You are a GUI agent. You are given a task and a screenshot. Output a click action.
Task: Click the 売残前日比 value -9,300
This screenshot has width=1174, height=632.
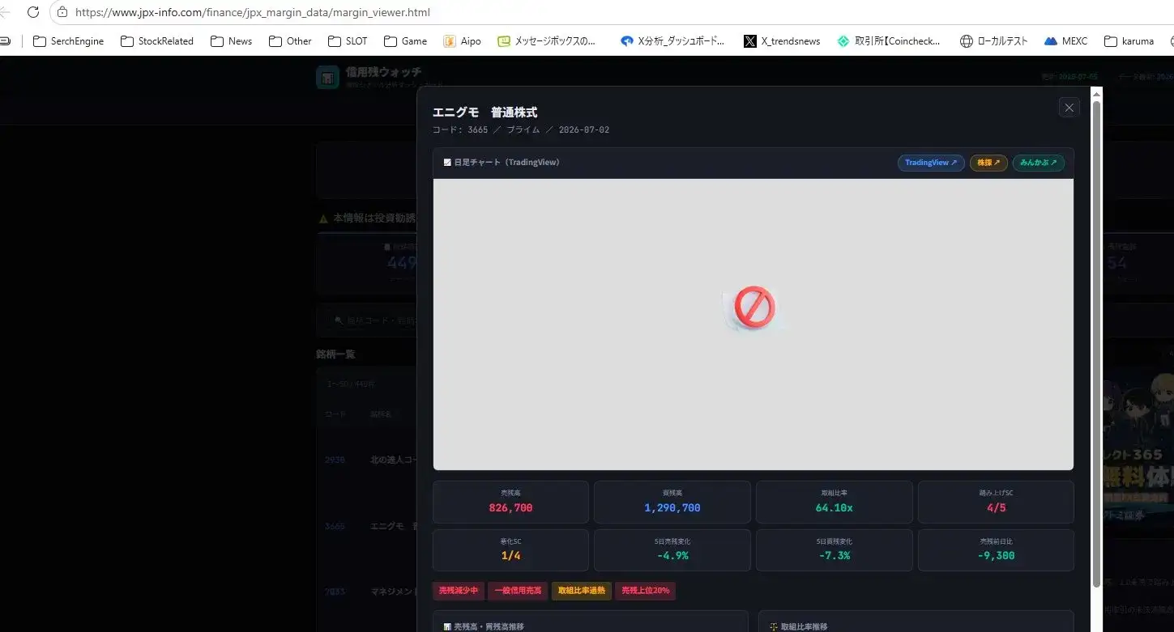(996, 556)
